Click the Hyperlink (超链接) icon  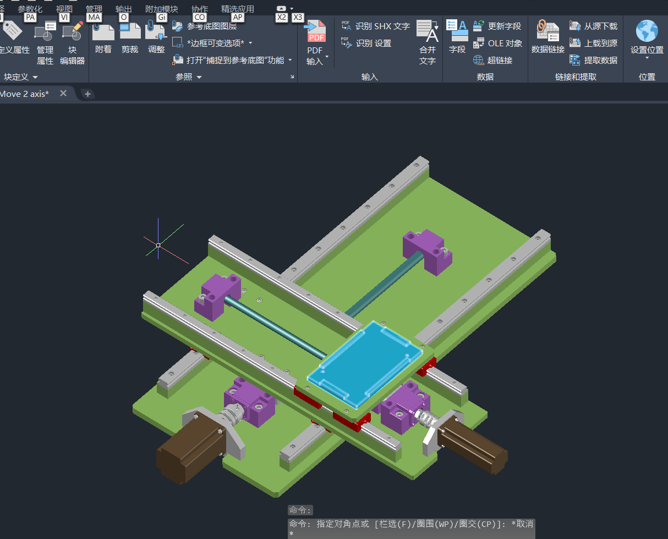(x=492, y=60)
